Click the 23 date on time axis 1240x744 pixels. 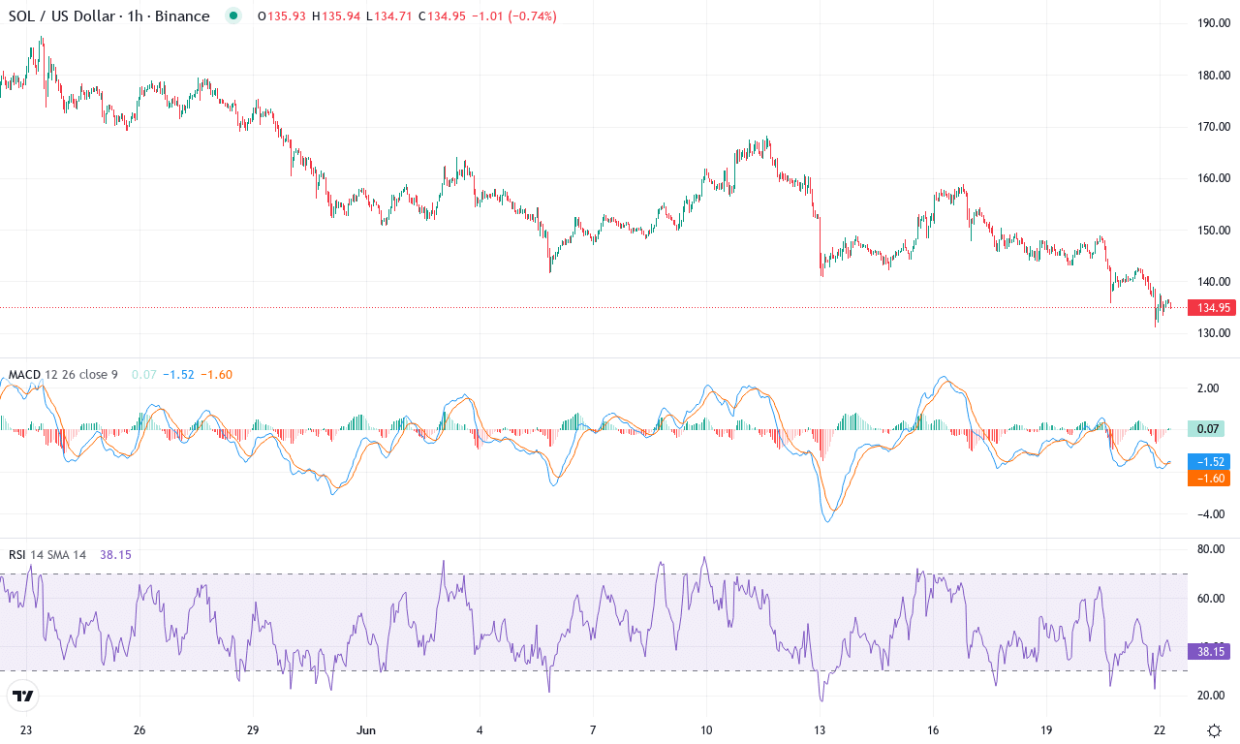pyautogui.click(x=26, y=729)
